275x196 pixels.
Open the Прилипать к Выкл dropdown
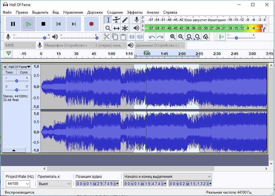54,184
